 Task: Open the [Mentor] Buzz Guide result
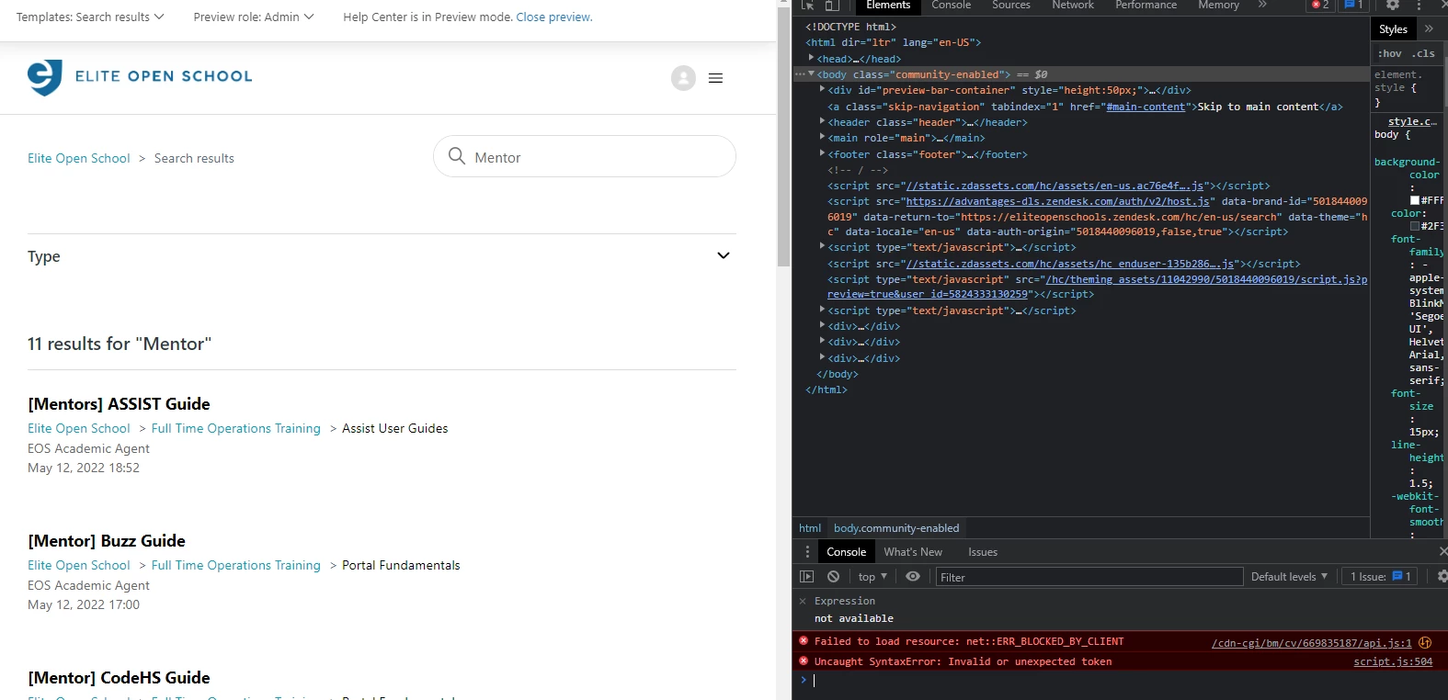(x=107, y=541)
